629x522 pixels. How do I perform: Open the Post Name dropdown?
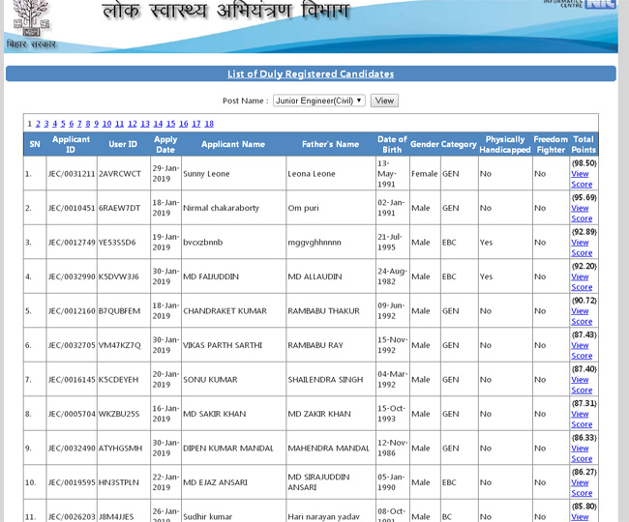[x=319, y=101]
